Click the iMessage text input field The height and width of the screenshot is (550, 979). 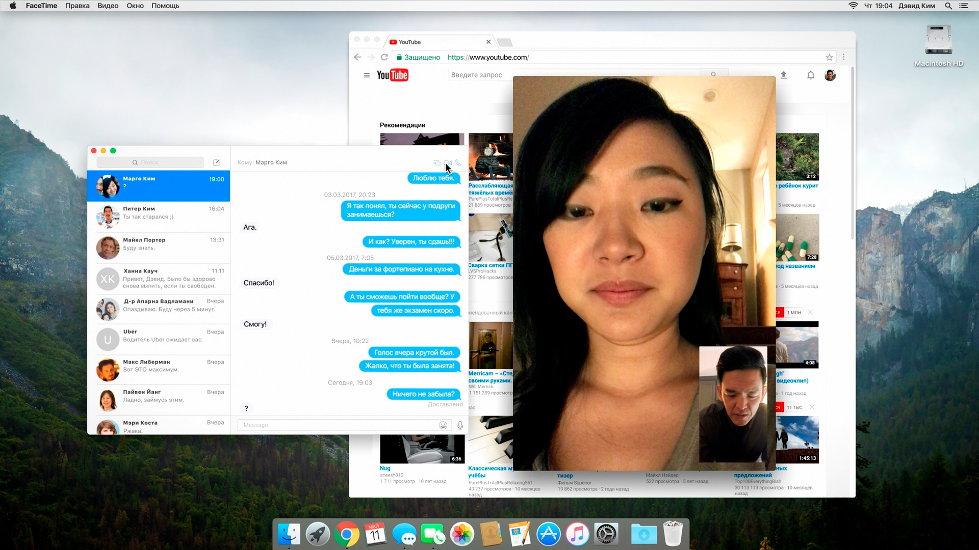point(337,425)
